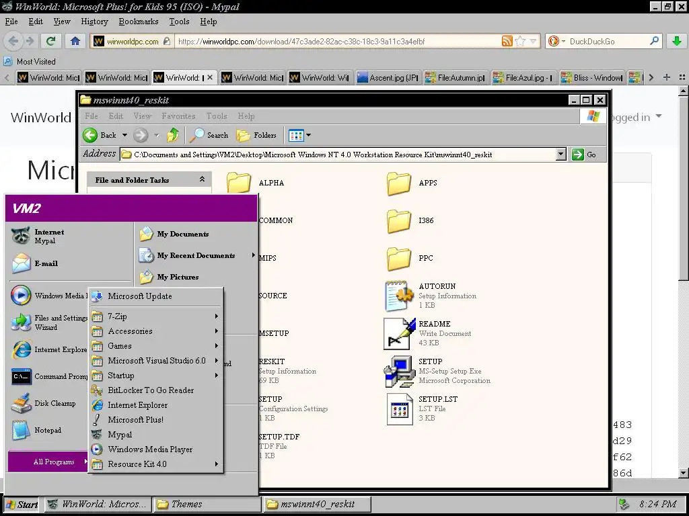
Task: Open the Back button history dropdown
Action: point(124,135)
